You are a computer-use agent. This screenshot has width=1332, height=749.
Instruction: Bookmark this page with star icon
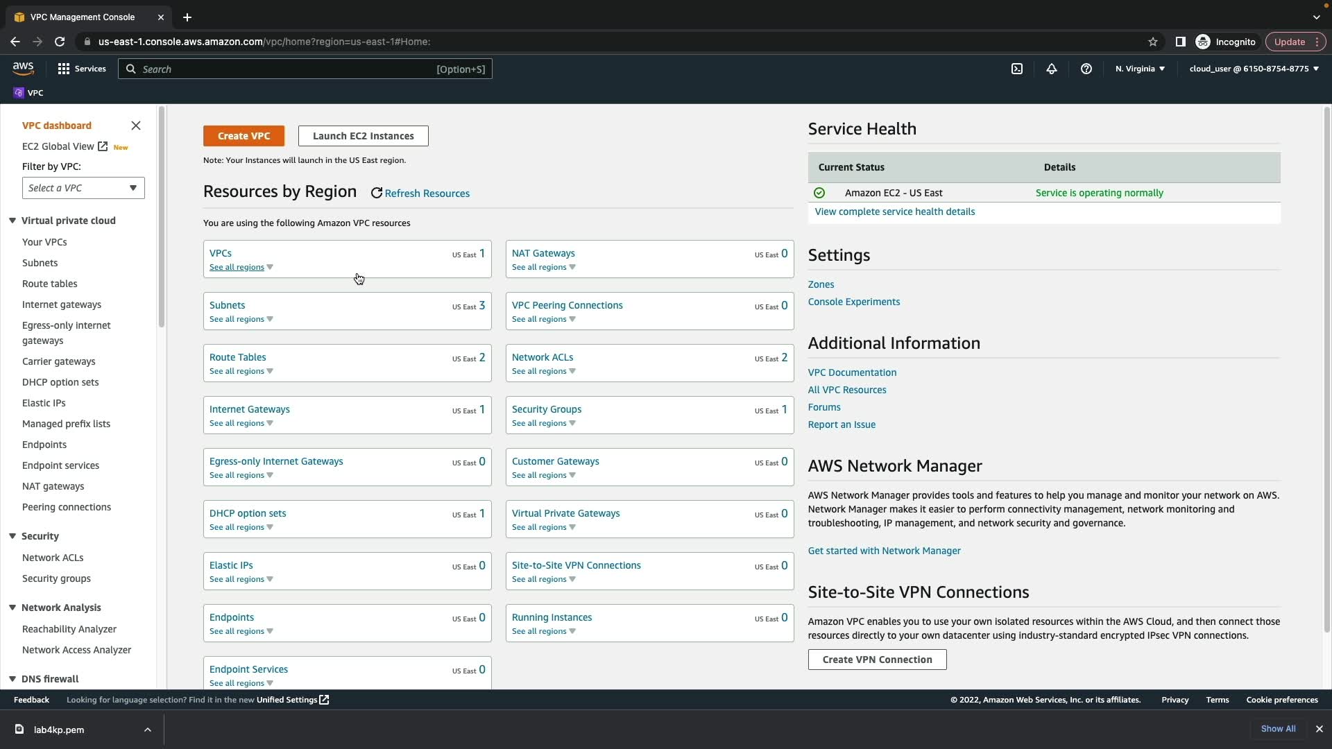tap(1152, 42)
